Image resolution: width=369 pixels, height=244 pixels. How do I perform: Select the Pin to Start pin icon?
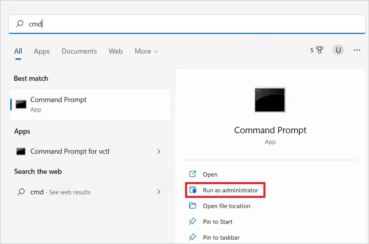point(193,222)
